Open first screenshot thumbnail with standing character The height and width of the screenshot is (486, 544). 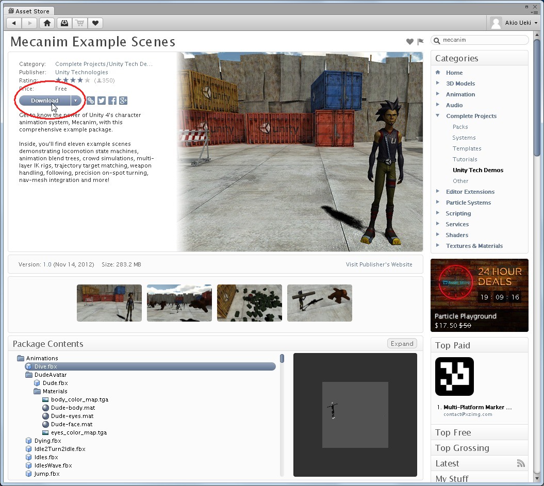click(x=109, y=303)
